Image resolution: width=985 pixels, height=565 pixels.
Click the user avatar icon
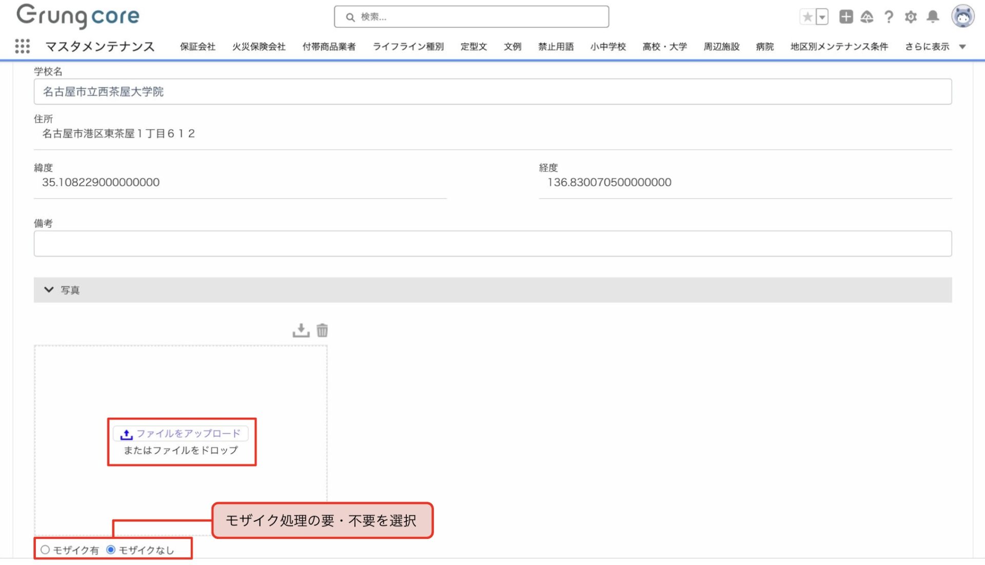click(x=962, y=16)
